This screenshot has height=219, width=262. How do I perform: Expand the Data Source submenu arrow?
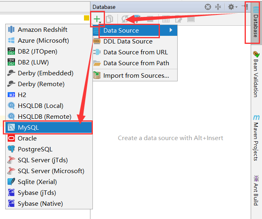(x=171, y=30)
